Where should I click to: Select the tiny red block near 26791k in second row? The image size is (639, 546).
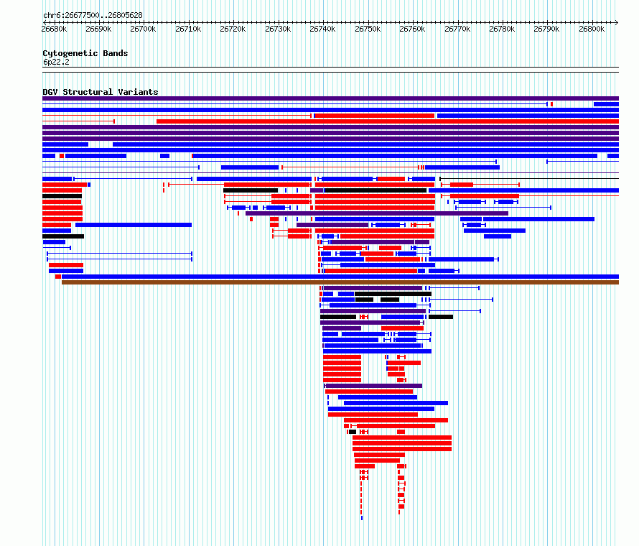point(552,104)
